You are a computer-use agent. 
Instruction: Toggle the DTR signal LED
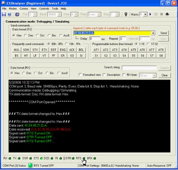(x=73, y=158)
